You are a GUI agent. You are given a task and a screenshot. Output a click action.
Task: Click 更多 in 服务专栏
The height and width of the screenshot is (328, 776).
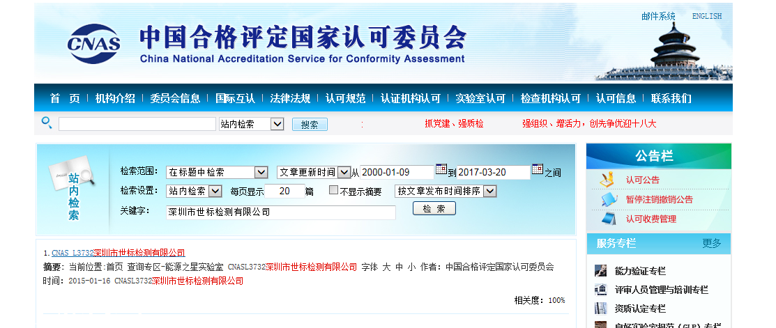712,243
